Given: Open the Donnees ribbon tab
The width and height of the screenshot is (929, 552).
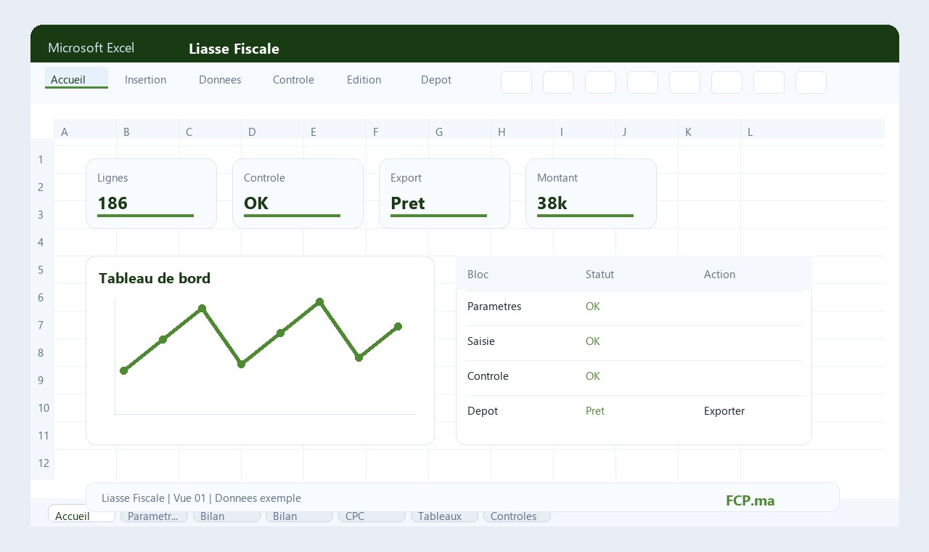Looking at the screenshot, I should [x=220, y=80].
